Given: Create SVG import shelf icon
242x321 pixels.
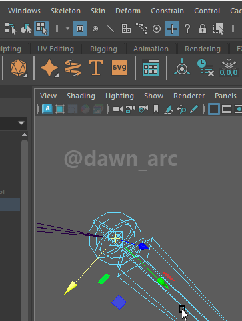Looking at the screenshot, I should [119, 68].
